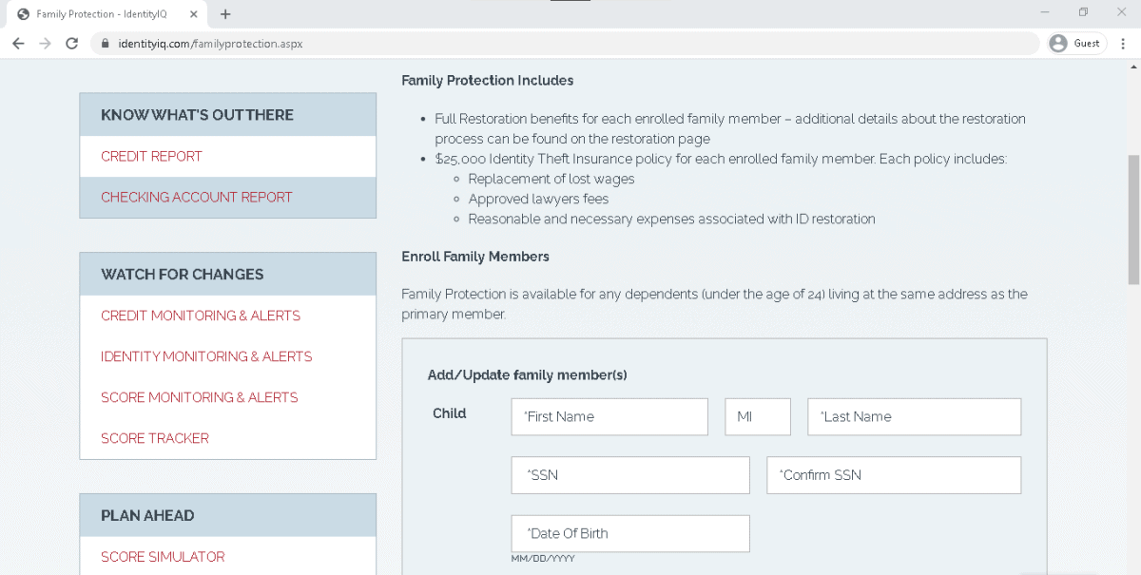Open Credit Monitoring & Alerts

(201, 316)
